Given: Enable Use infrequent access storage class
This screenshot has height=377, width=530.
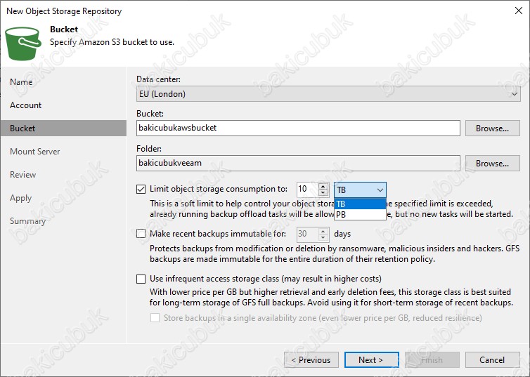Looking at the screenshot, I should (141, 279).
